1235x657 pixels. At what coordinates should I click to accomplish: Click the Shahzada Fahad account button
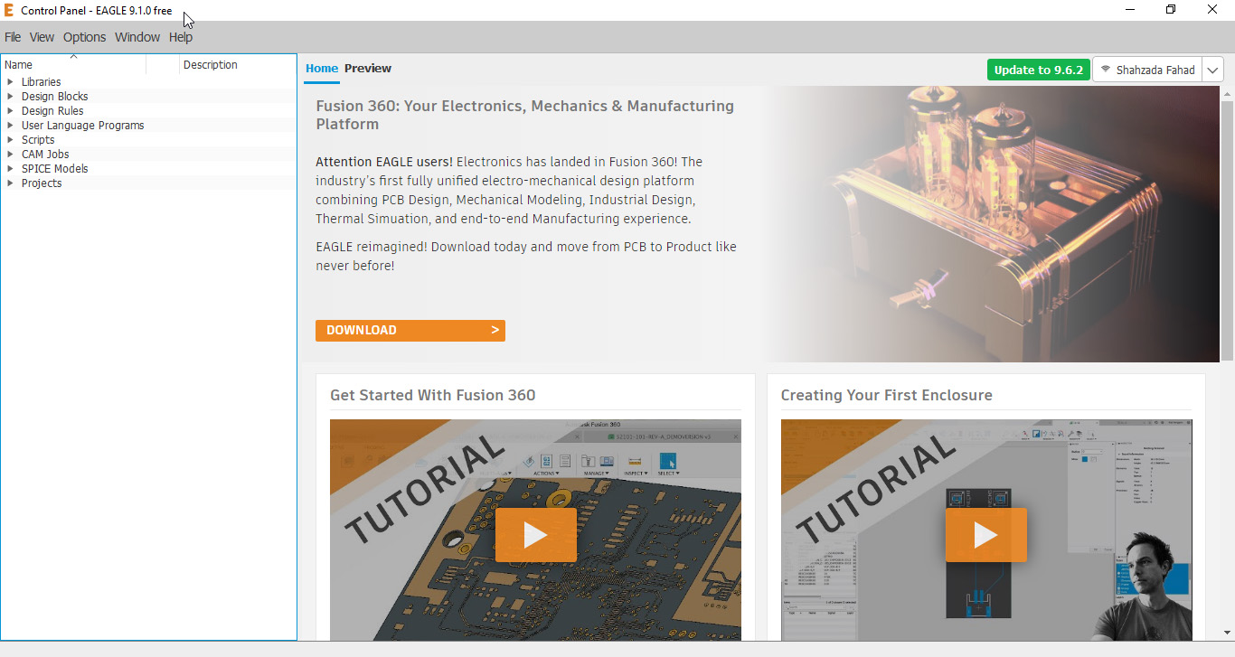click(x=1147, y=70)
